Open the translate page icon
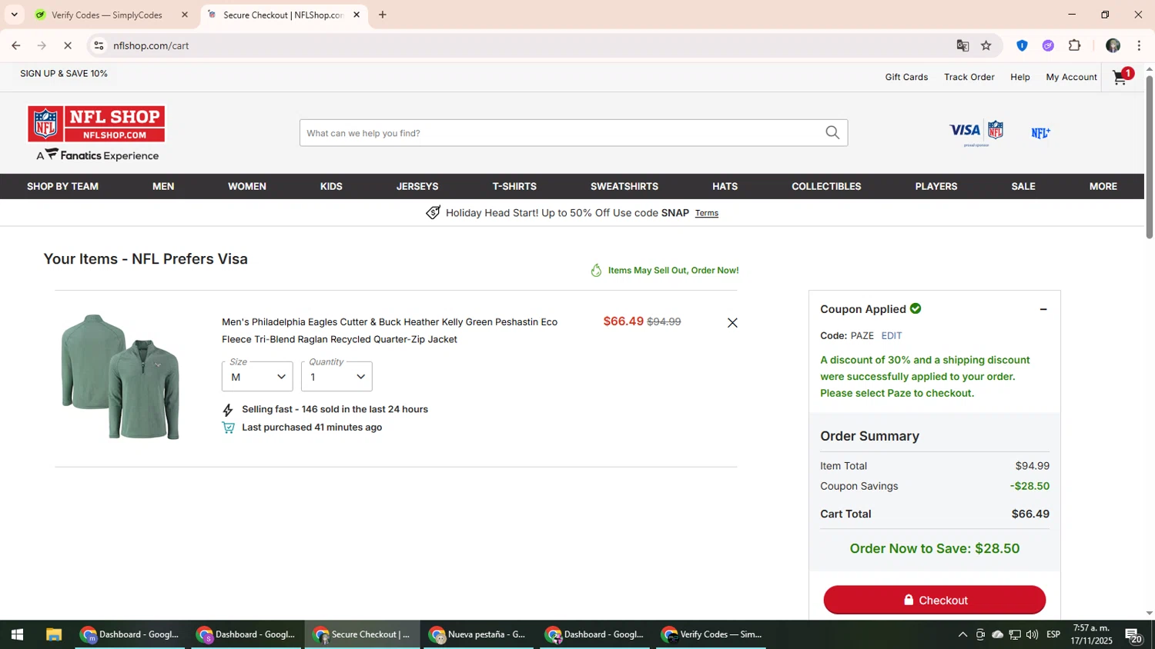Viewport: 1155px width, 649px height. 962,45
